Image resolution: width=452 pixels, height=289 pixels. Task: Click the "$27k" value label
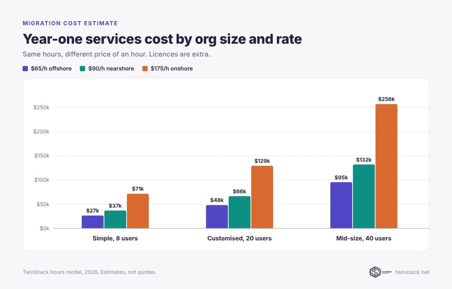93,211
